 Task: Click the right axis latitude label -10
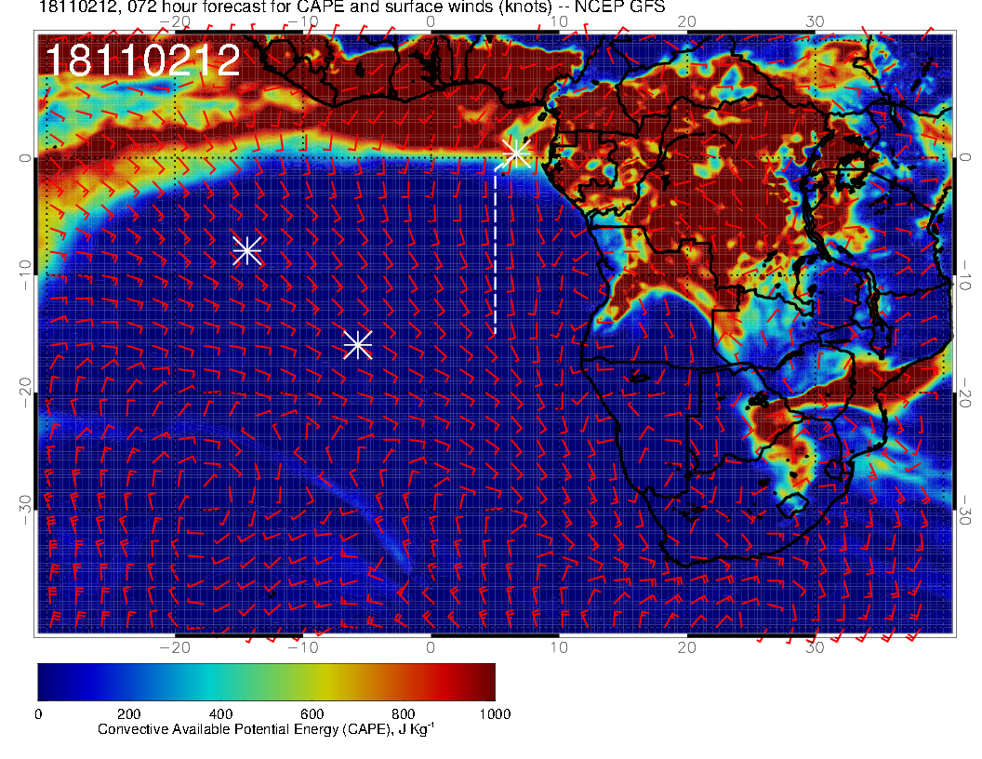point(965,274)
